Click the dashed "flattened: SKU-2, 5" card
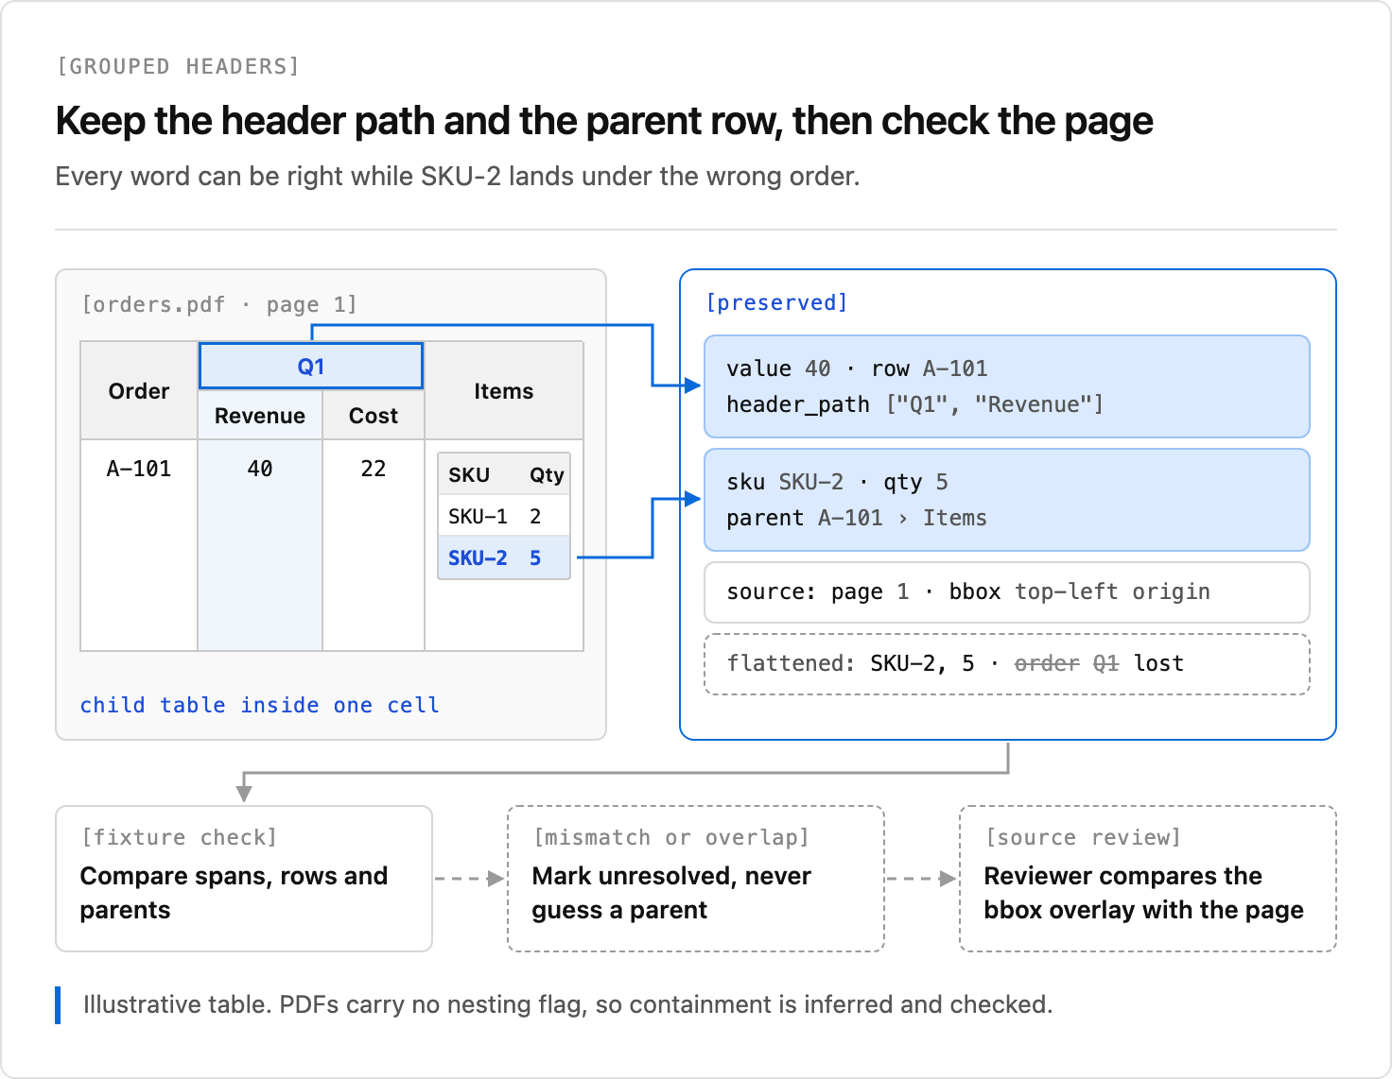Image resolution: width=1392 pixels, height=1079 pixels. (x=1007, y=664)
